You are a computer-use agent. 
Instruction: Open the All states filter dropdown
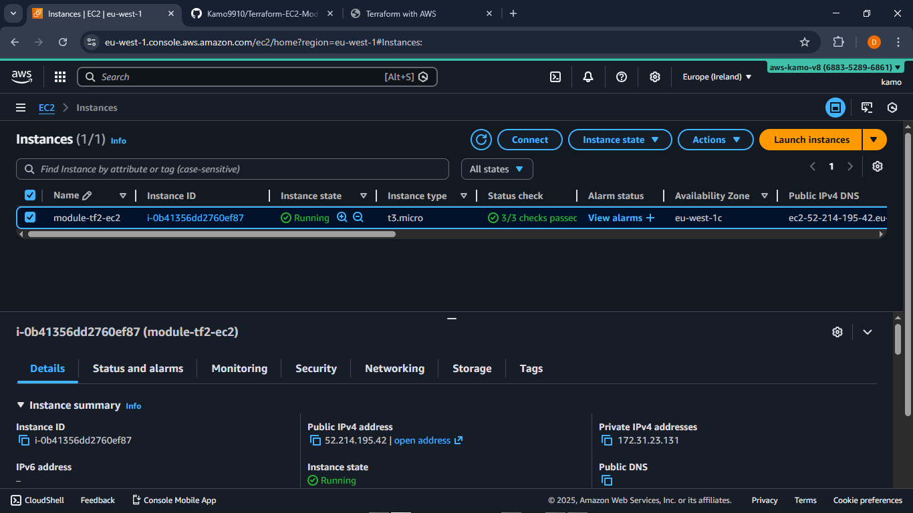click(497, 169)
